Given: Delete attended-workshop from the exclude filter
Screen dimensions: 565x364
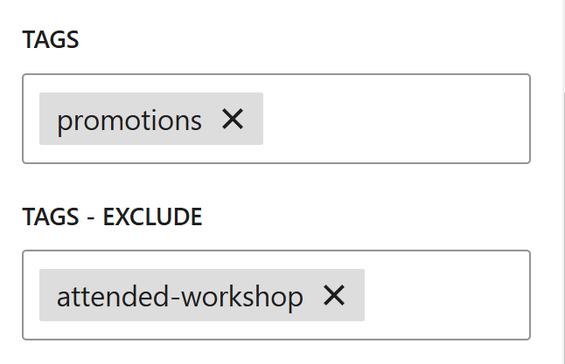Looking at the screenshot, I should [334, 296].
